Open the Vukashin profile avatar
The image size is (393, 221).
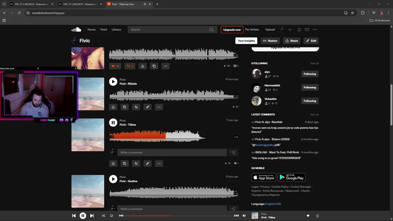(256, 101)
